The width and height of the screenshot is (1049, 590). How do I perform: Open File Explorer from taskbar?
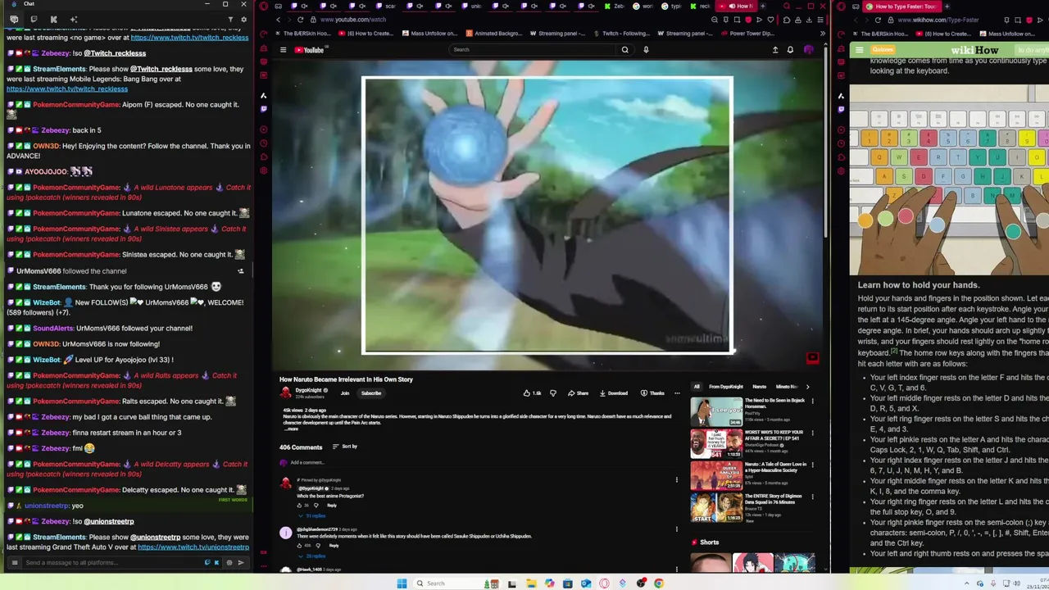[531, 583]
